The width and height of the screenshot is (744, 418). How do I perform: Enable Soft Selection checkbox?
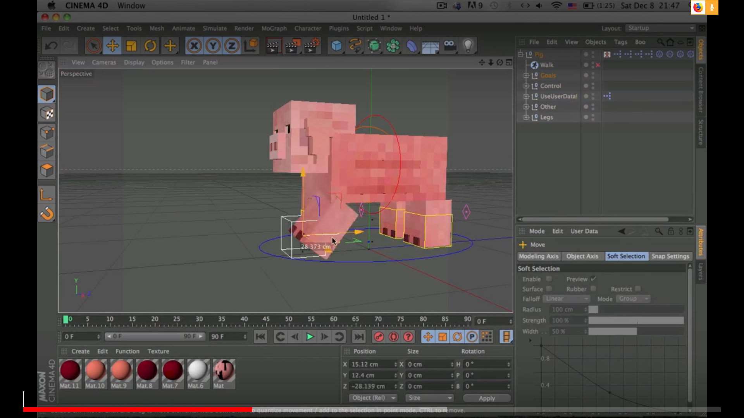point(549,279)
